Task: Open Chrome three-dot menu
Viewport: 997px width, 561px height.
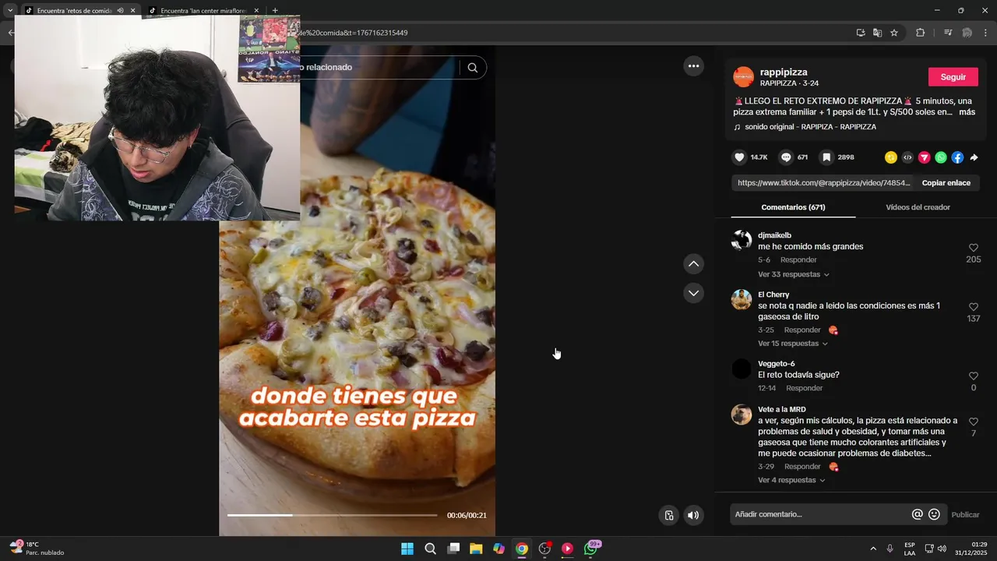Action: [986, 33]
